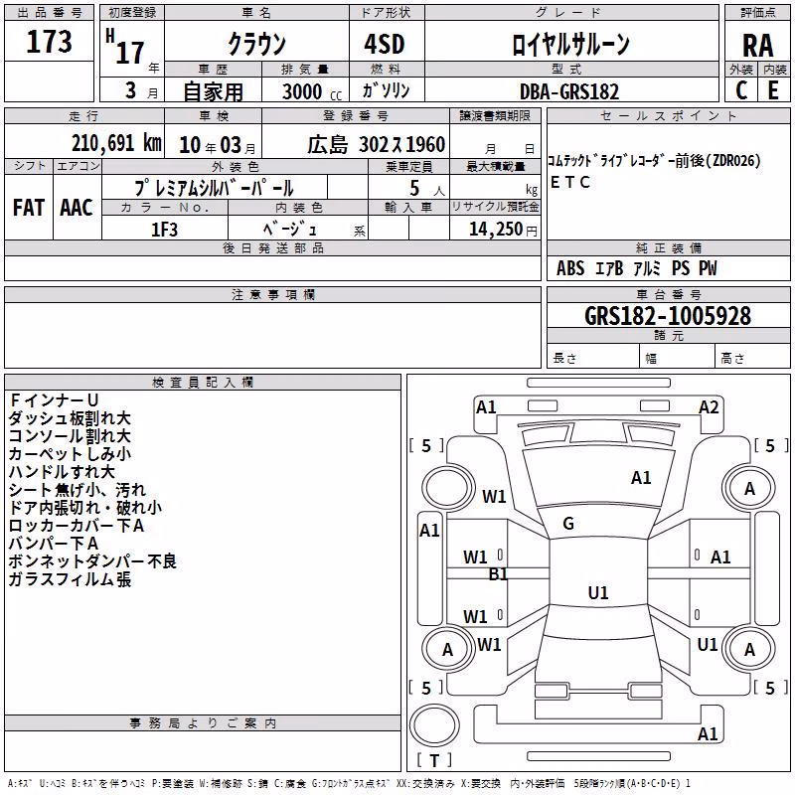Click the door shape value 4SD
Image resolution: width=795 pixels, height=795 pixels.
[385, 44]
